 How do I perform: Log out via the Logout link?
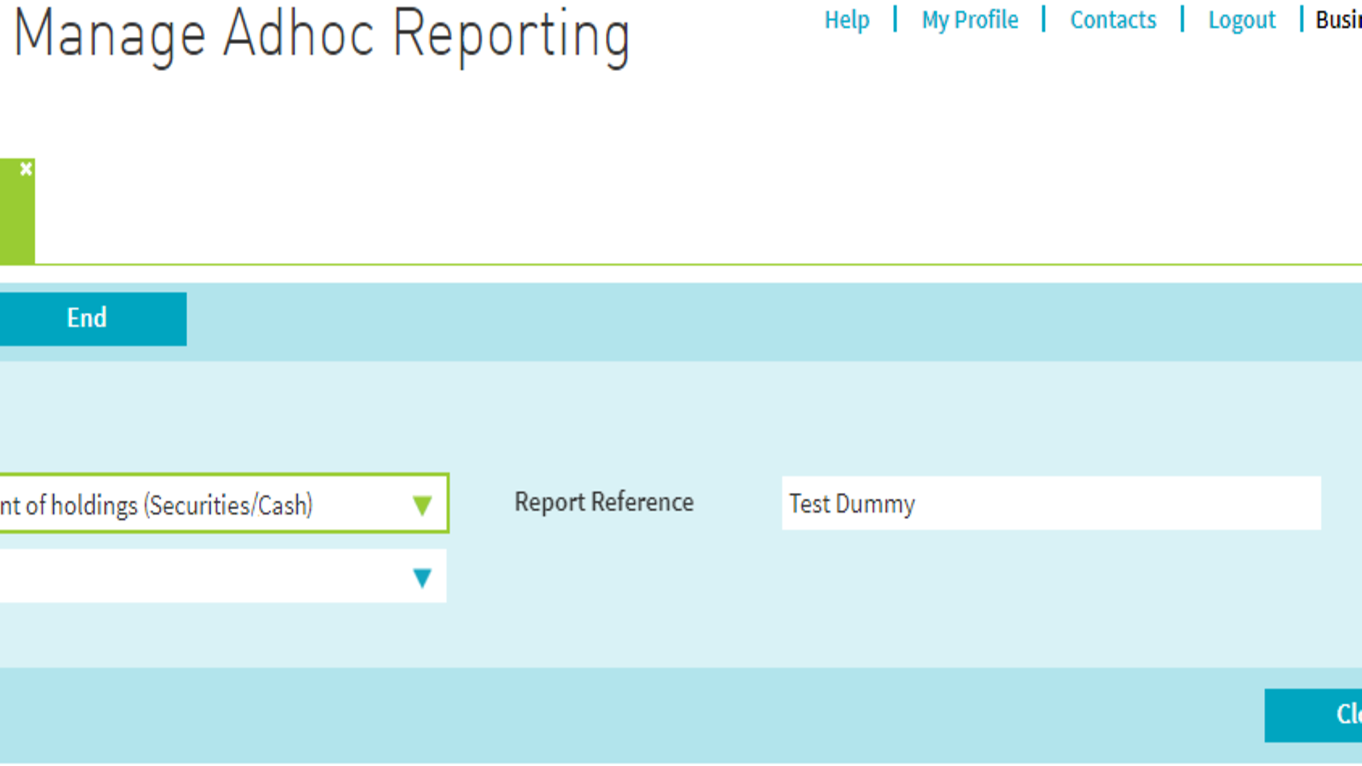point(1241,20)
